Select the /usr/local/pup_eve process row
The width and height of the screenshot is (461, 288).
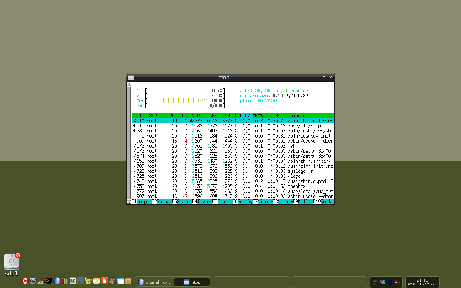(233, 192)
